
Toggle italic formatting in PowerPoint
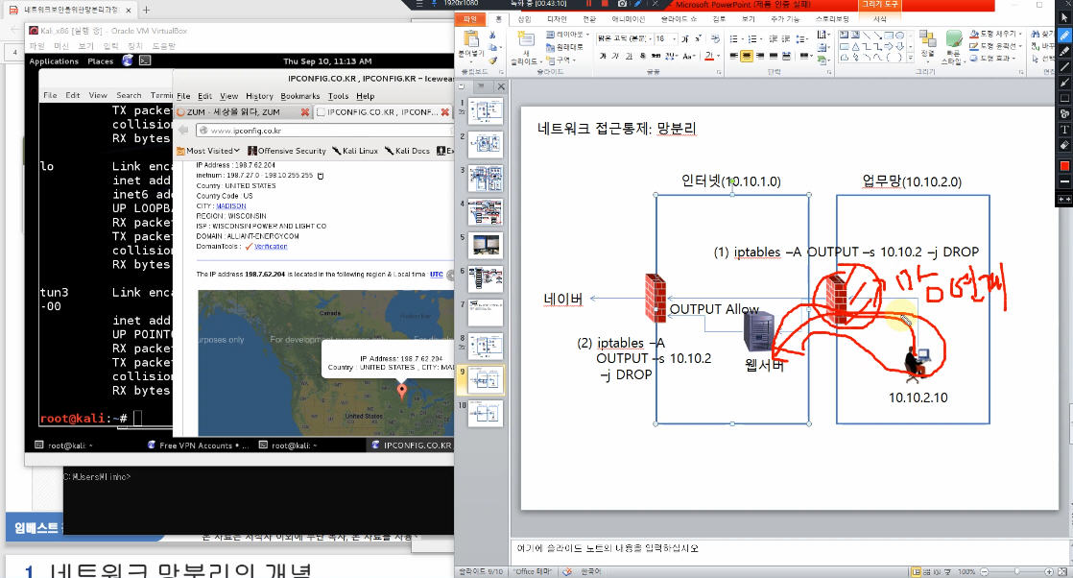point(616,56)
